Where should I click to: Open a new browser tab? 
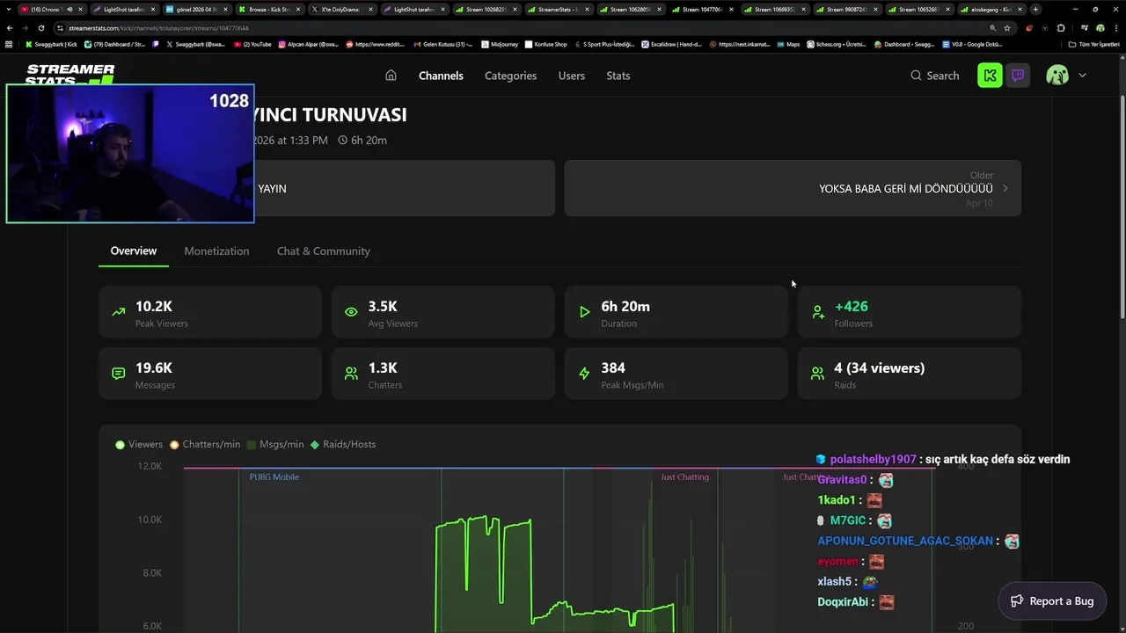pos(1035,9)
